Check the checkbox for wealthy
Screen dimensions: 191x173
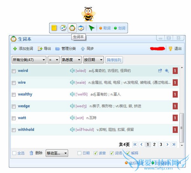[14, 94]
